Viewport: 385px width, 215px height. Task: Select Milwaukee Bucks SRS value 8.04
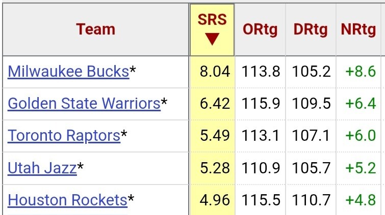(215, 72)
